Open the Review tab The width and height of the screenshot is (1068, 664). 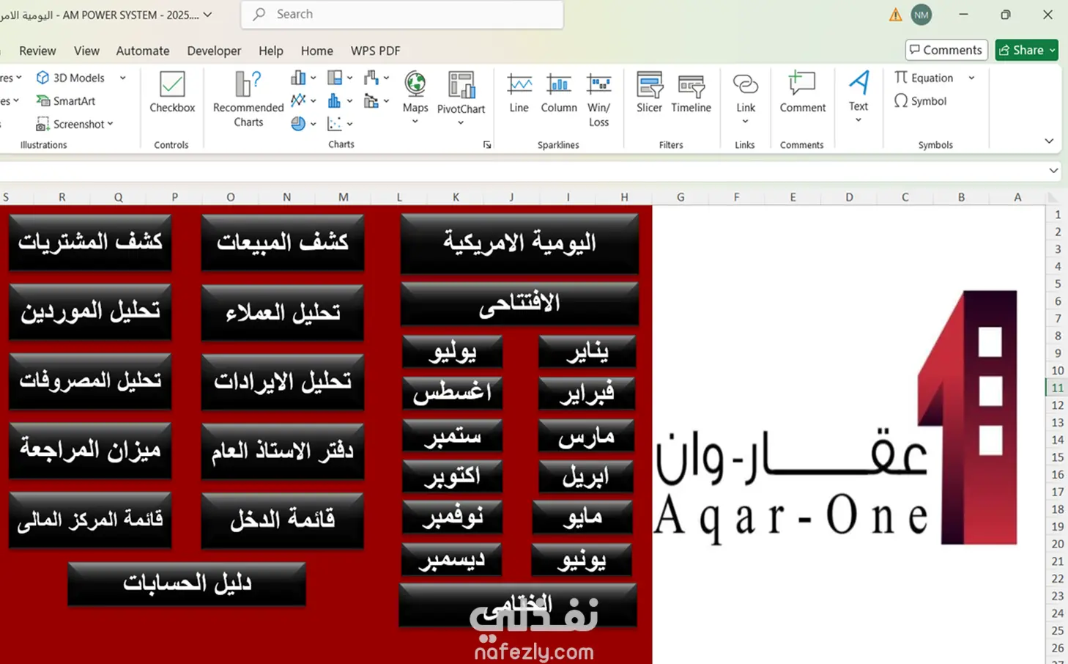point(37,51)
